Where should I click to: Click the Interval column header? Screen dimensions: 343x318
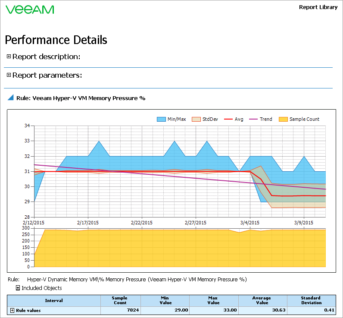[x=54, y=300]
